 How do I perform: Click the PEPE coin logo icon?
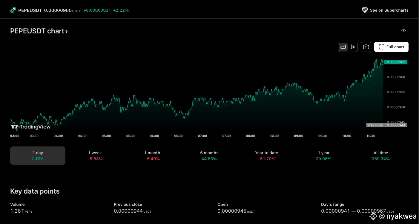click(13, 10)
